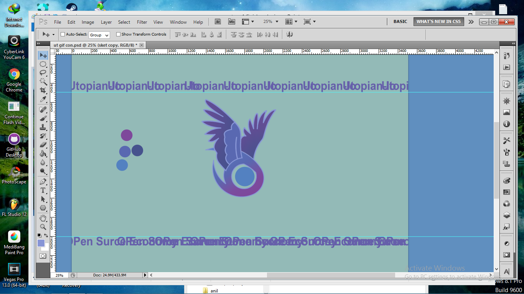Close the ut gif con.psd document tab
The width and height of the screenshot is (524, 294).
pyautogui.click(x=142, y=45)
